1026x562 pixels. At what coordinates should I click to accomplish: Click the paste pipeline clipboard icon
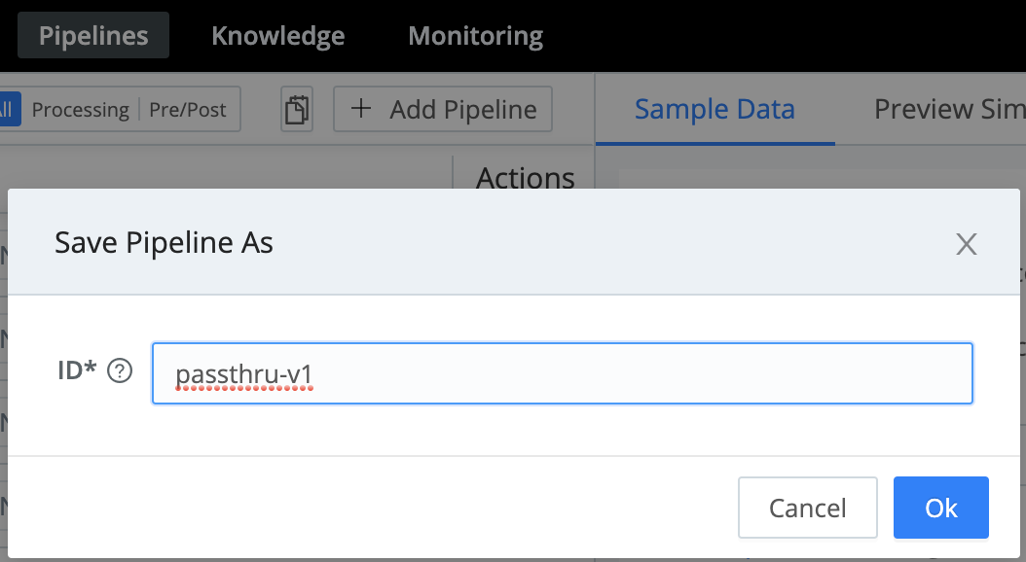297,110
